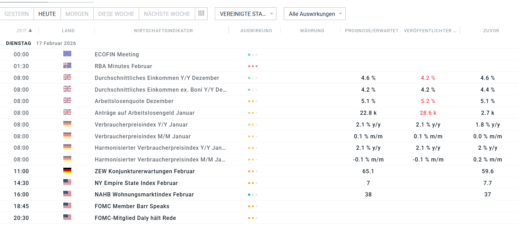The height and width of the screenshot is (241, 518).
Task: Open the calendar date picker icon
Action: click(201, 13)
